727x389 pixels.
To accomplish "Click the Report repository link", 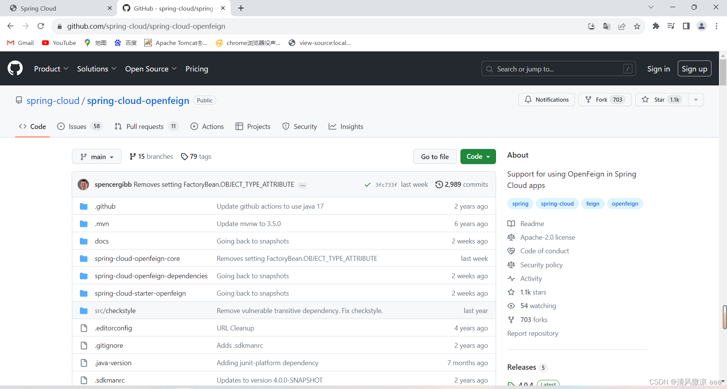I will click(533, 333).
